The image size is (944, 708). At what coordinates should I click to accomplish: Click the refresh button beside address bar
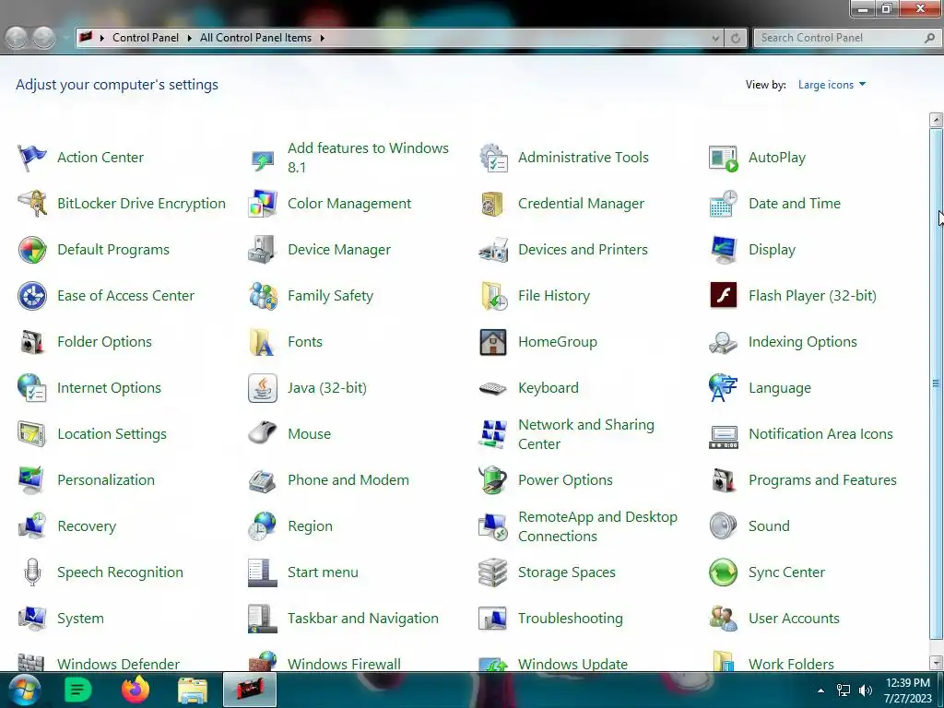pos(735,38)
